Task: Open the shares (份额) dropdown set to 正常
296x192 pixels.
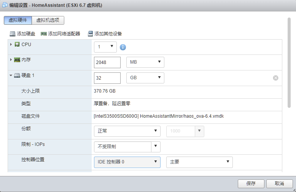Action: click(127, 131)
